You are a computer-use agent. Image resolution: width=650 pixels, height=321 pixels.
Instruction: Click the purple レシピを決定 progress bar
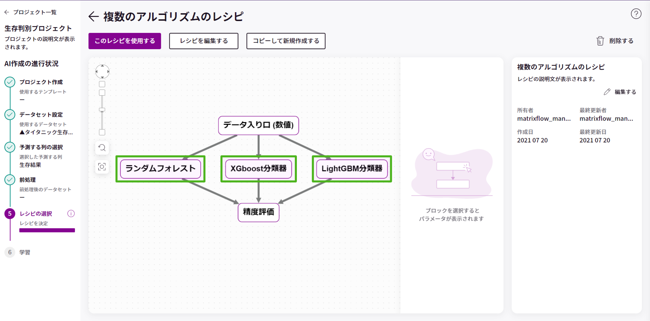[x=47, y=230]
